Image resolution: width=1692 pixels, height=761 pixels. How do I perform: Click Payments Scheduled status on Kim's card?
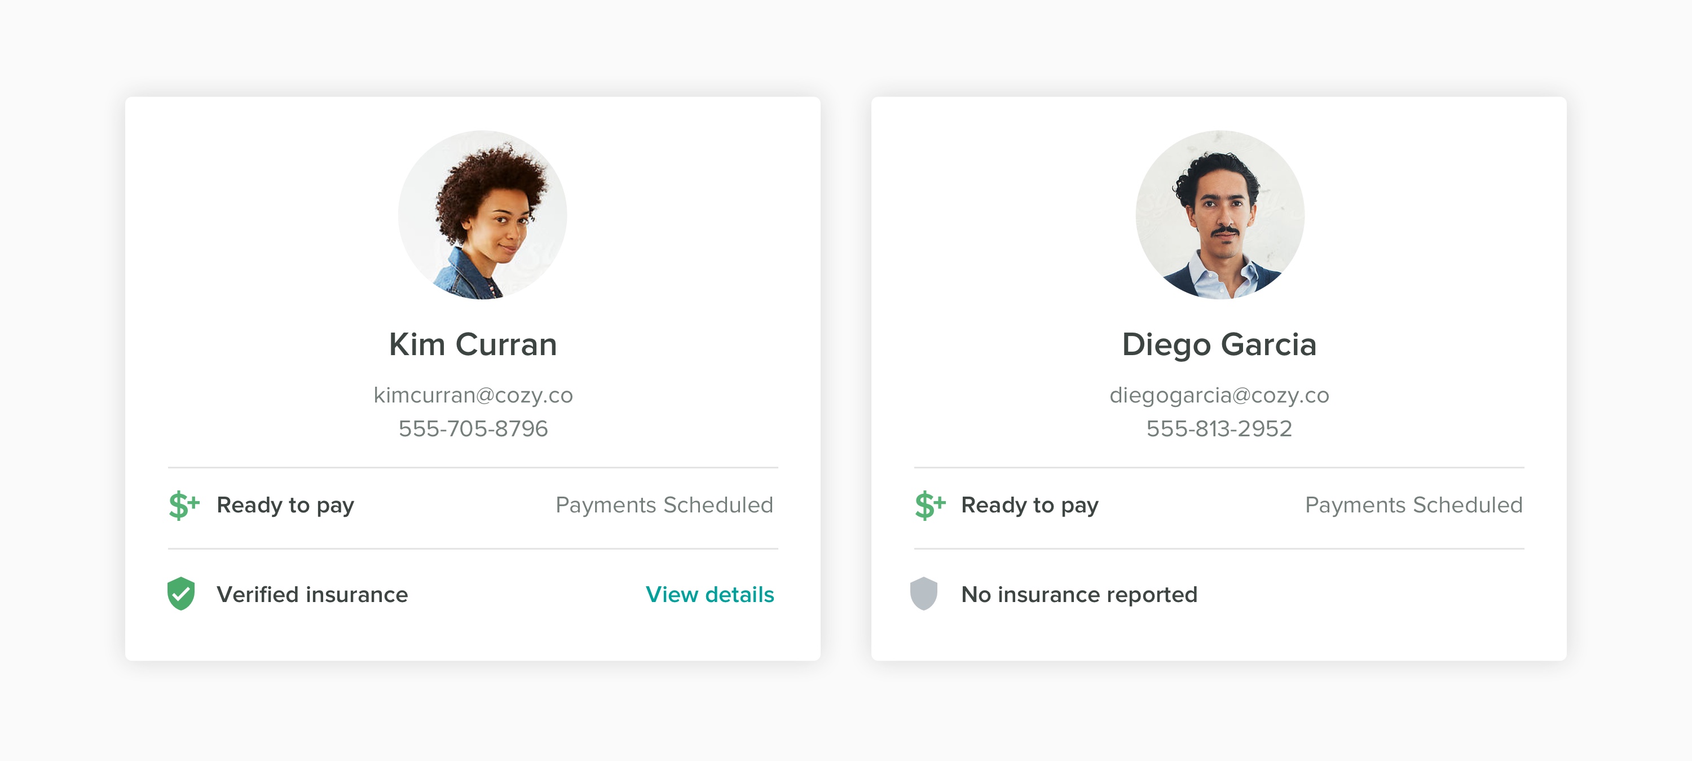(664, 505)
